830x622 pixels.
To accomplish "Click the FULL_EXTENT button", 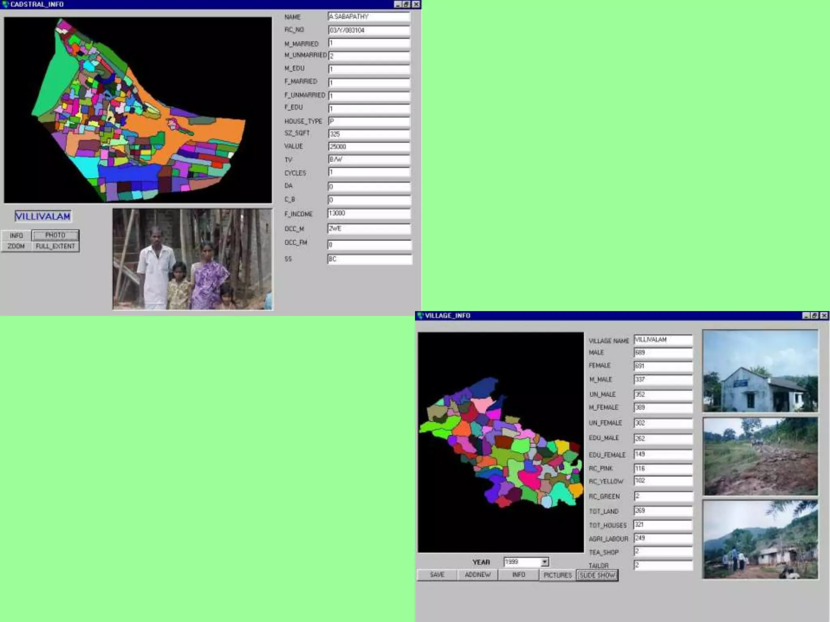I will click(55, 246).
